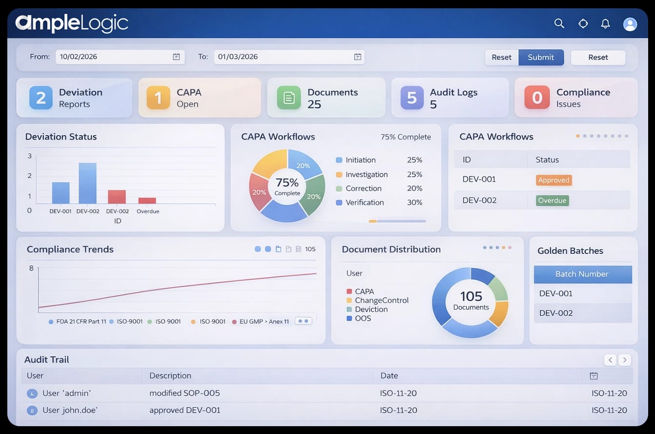Click the Correction 20% legend label

pyautogui.click(x=379, y=188)
